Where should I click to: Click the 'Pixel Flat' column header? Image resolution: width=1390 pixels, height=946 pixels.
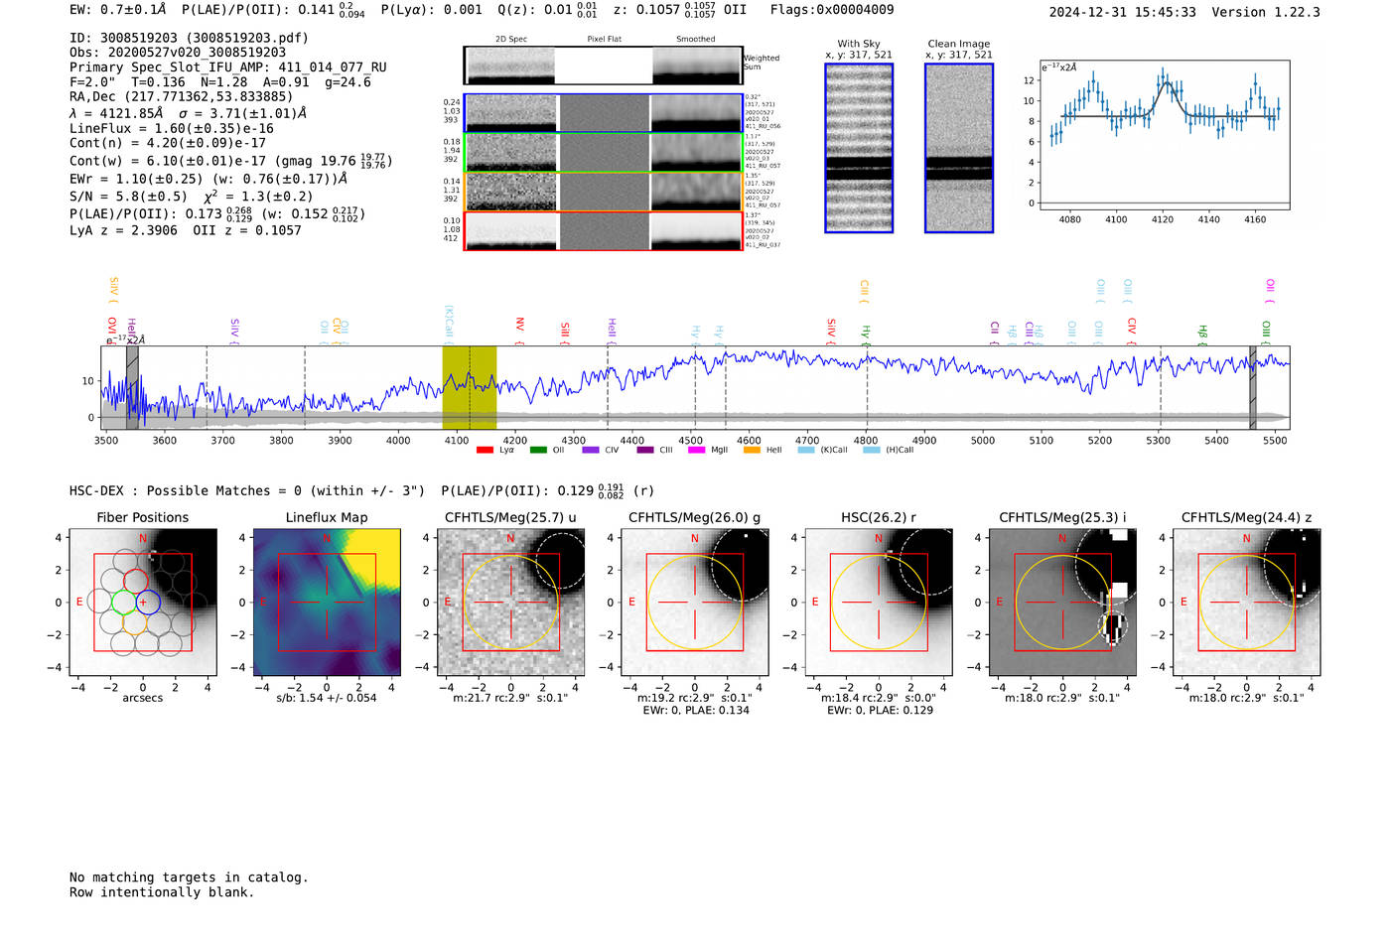coord(604,40)
